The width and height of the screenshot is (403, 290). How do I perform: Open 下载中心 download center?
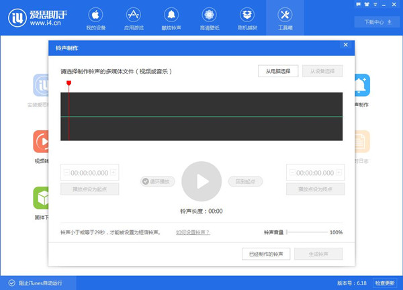click(x=377, y=22)
